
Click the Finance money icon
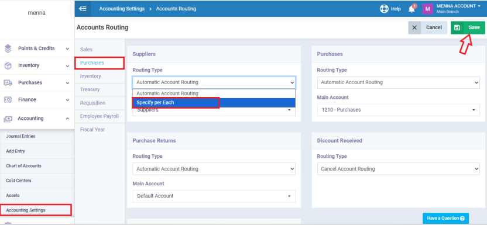(8, 99)
